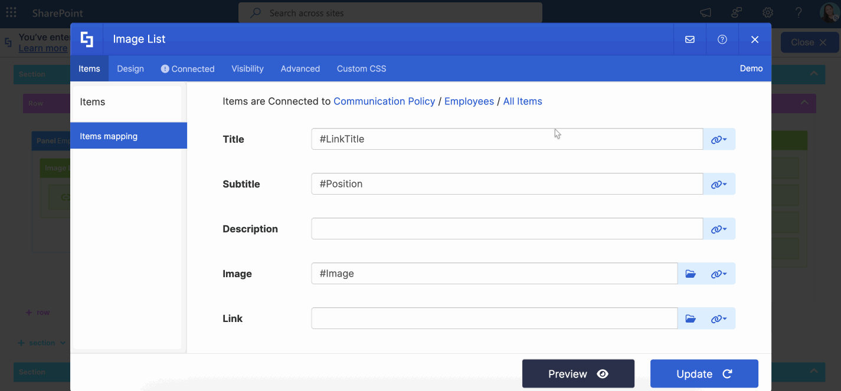Click the Link input field
841x391 pixels.
(x=495, y=318)
